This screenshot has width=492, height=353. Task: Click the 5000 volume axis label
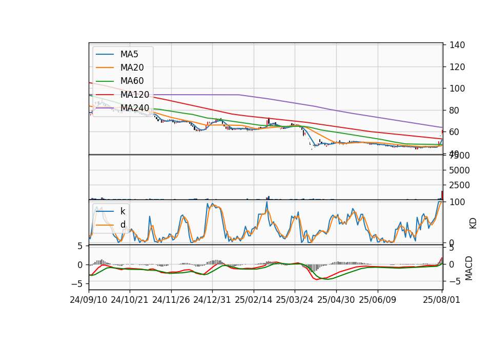pos(460,170)
